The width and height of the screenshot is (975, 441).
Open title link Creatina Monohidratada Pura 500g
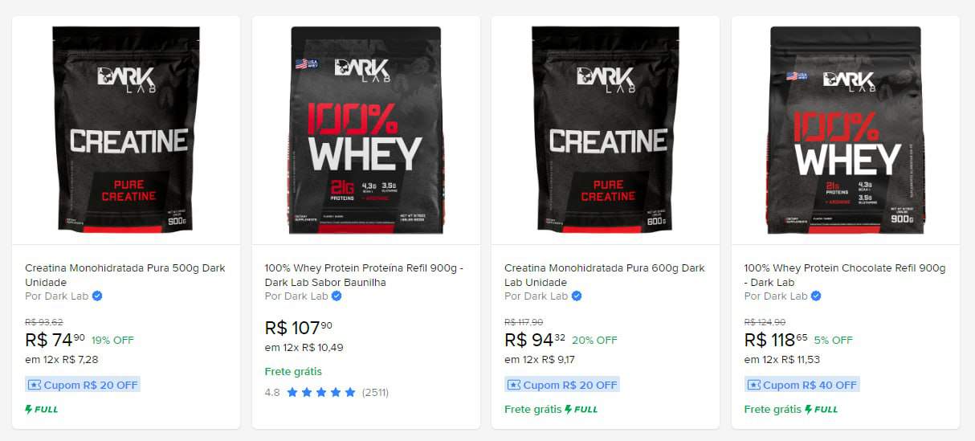tap(125, 275)
